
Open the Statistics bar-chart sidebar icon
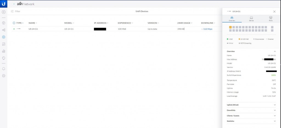pyautogui.click(x=4, y=51)
